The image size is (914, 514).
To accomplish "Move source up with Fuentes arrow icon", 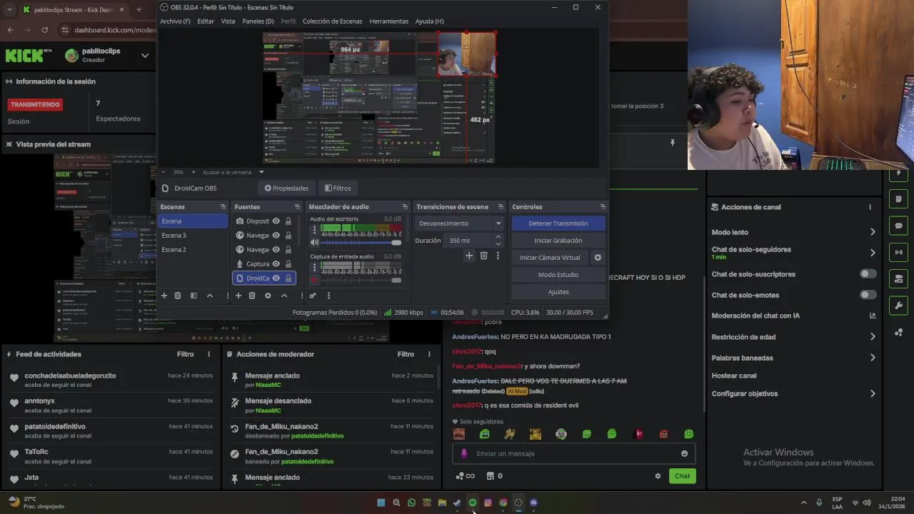I will (283, 296).
